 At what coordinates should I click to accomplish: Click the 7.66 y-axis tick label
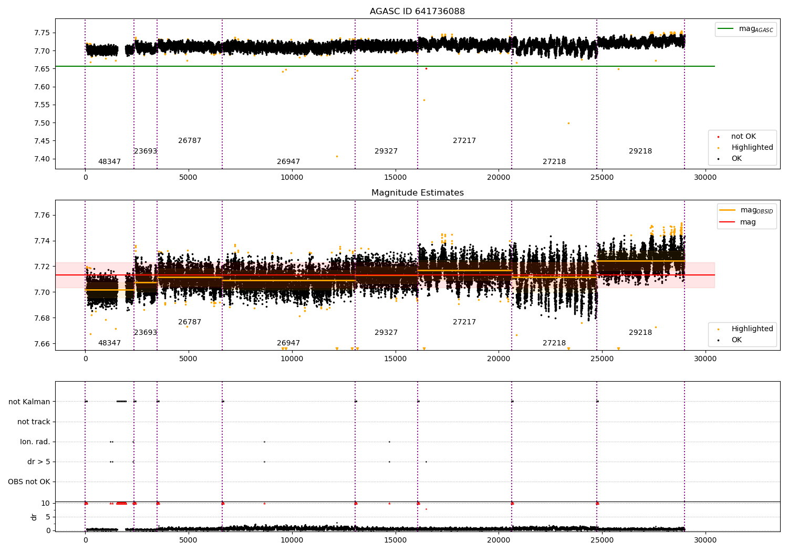[x=42, y=344]
